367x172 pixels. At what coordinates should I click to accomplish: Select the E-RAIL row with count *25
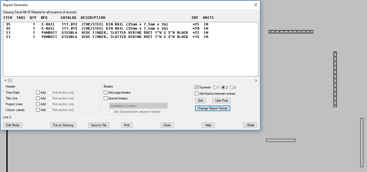coord(130,24)
